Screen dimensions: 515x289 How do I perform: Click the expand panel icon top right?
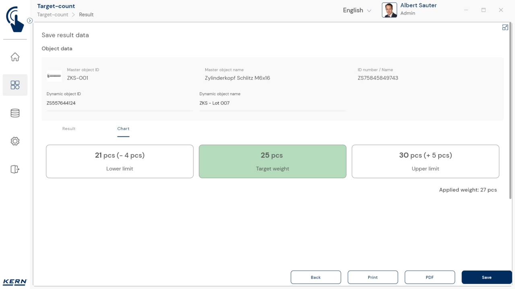pyautogui.click(x=505, y=27)
